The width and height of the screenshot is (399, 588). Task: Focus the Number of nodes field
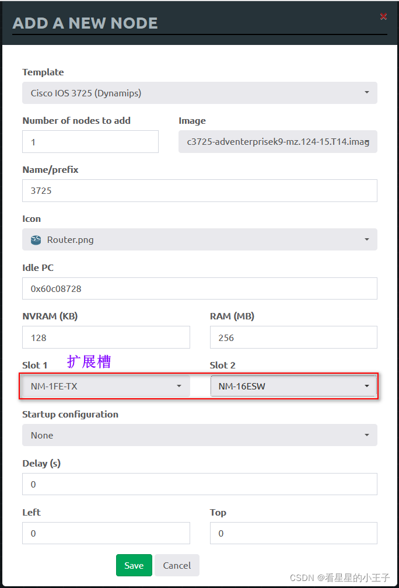[90, 142]
